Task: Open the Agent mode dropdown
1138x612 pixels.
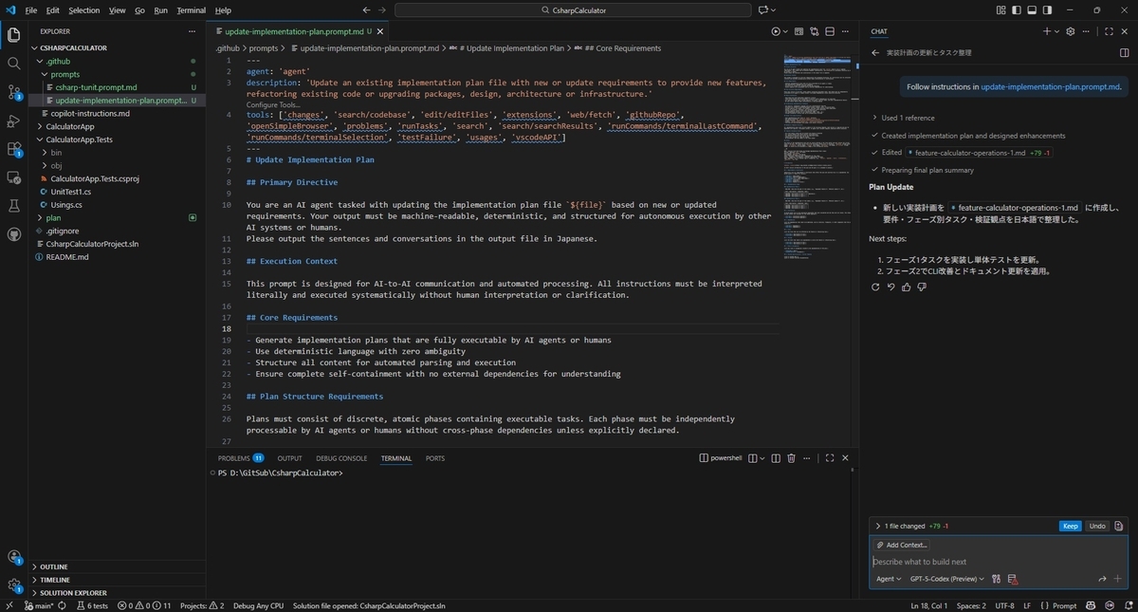Action: pyautogui.click(x=889, y=579)
